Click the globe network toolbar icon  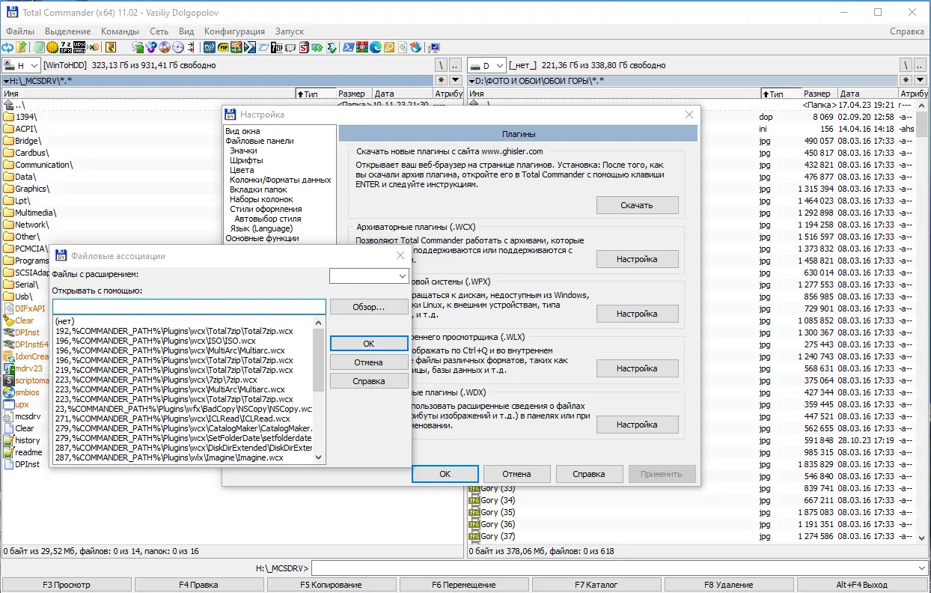coord(416,47)
